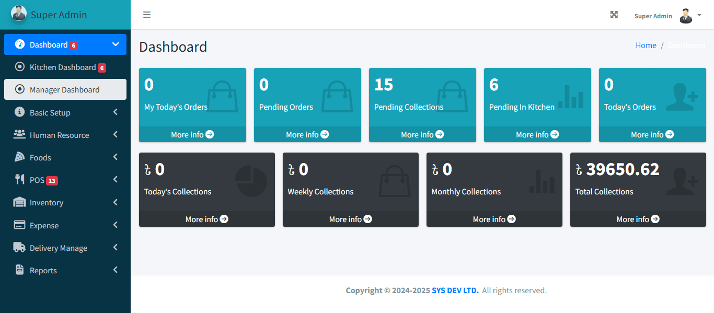The image size is (714, 313).
Task: Expand the Foods submenu arrow
Action: (116, 157)
